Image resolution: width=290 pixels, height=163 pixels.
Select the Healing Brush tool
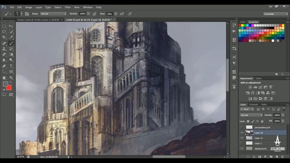pos(4,43)
